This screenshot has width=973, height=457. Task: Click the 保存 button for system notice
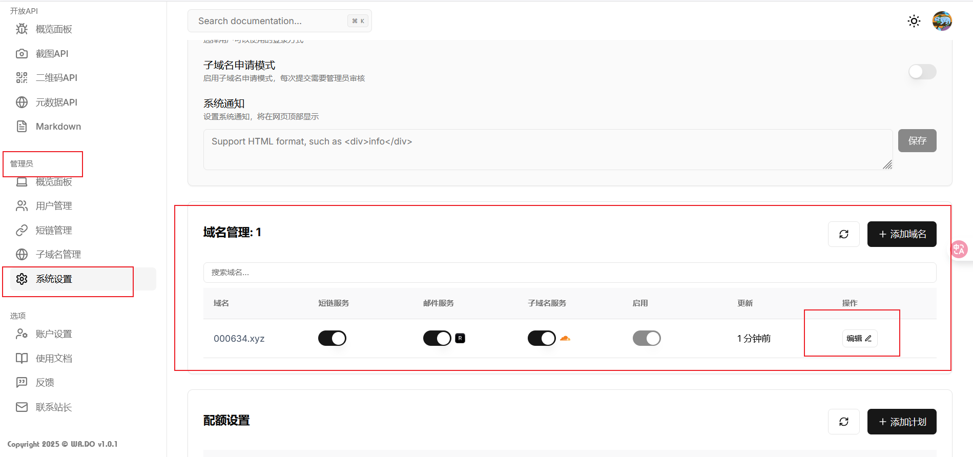pyautogui.click(x=917, y=141)
